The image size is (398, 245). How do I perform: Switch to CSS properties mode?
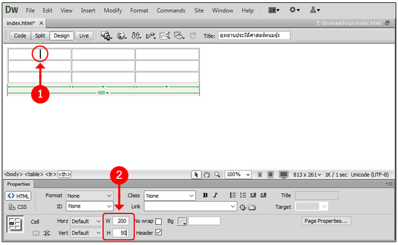click(18, 206)
